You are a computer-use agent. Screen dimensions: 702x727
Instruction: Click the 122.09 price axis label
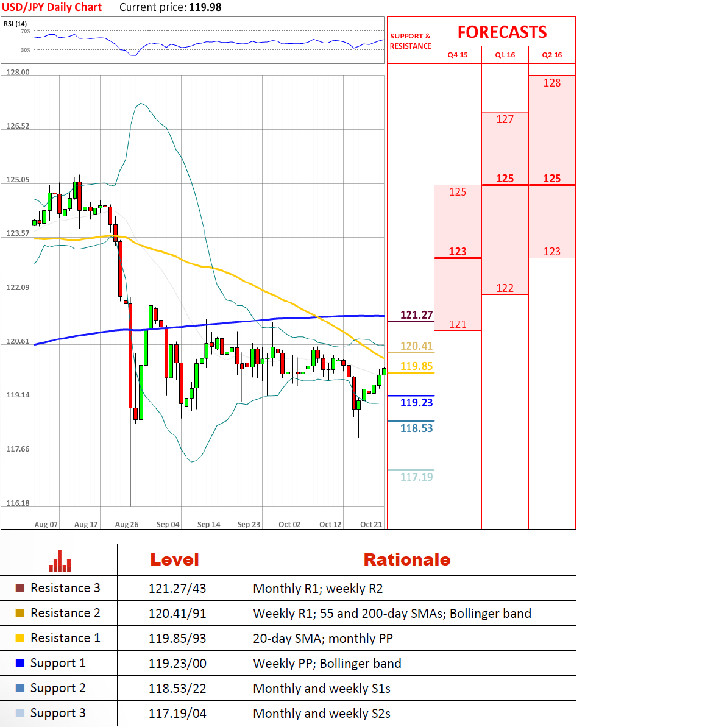click(x=18, y=288)
